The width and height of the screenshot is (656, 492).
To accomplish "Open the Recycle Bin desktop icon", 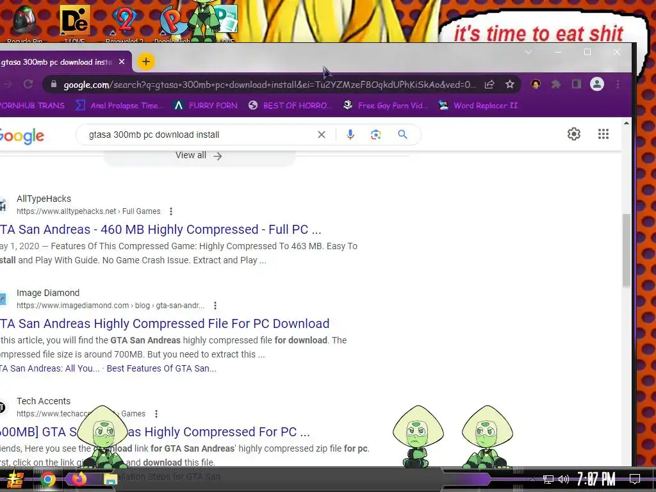I will pyautogui.click(x=25, y=23).
